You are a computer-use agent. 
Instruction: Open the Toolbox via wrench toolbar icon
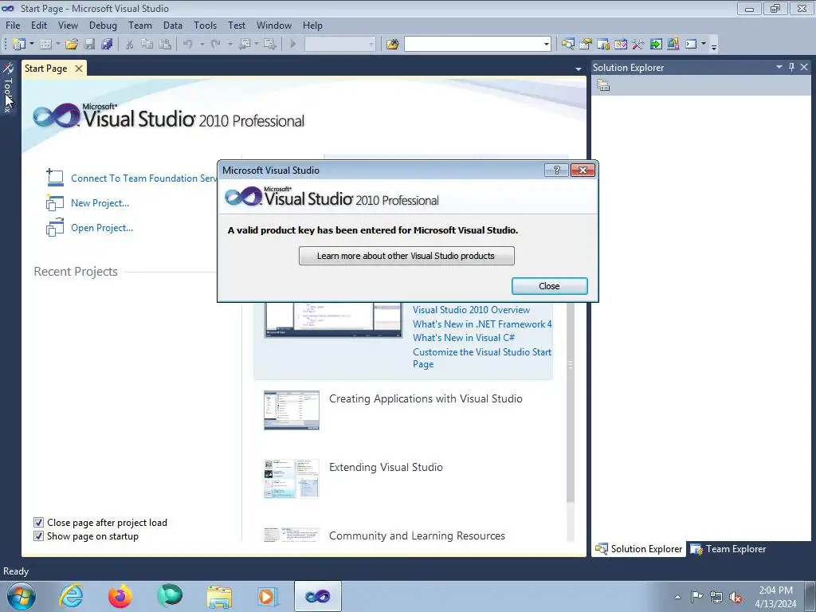638,45
